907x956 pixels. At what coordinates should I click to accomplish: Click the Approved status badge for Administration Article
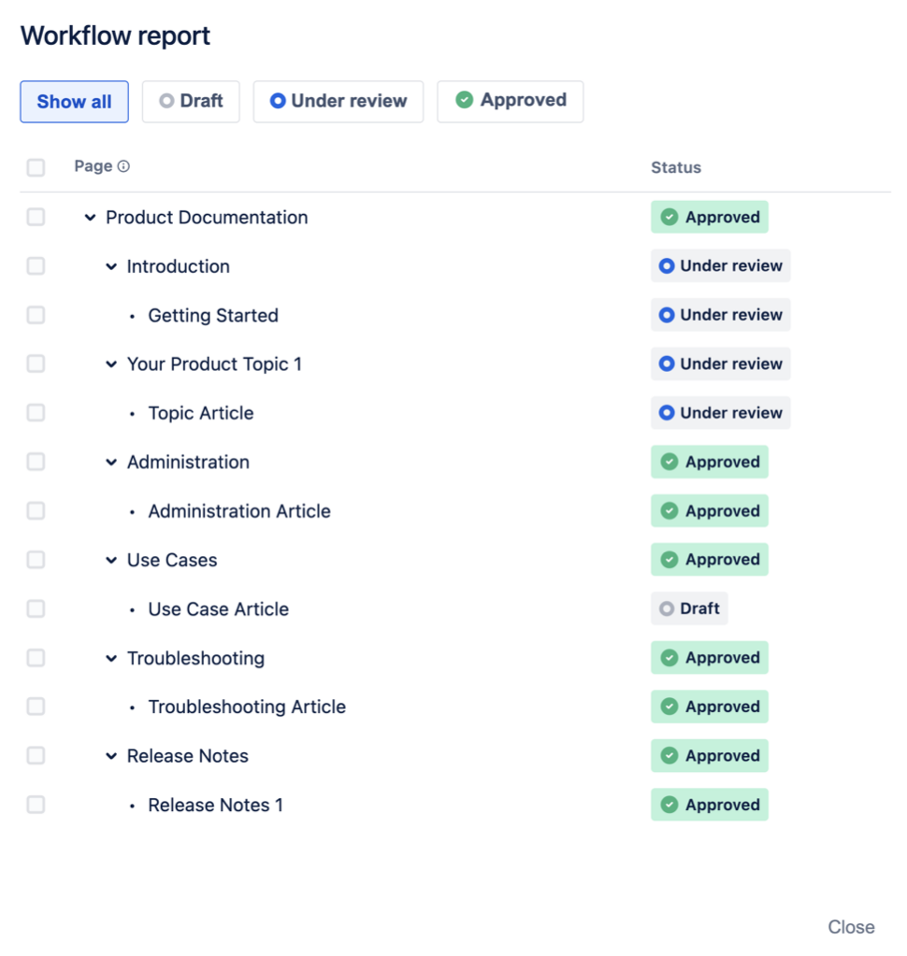tap(709, 510)
